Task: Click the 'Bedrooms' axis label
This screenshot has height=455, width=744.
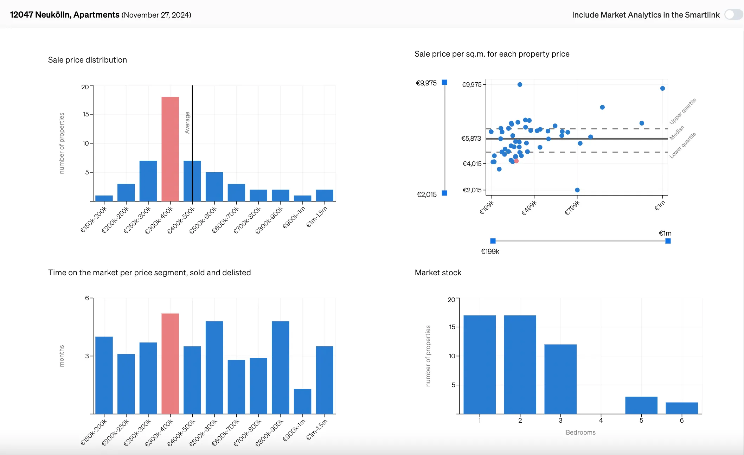Action: click(581, 432)
